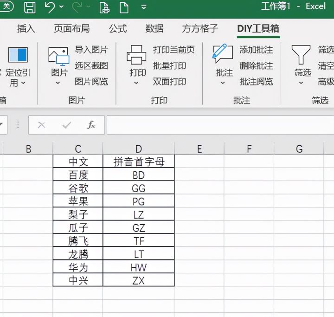
Task: Click 选区截图 button
Action: coord(91,65)
